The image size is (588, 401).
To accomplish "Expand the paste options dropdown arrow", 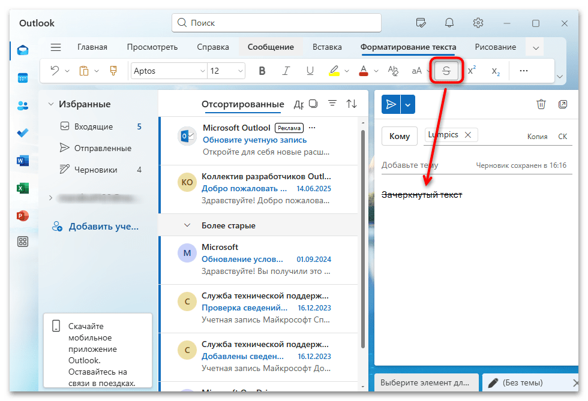I will point(97,71).
